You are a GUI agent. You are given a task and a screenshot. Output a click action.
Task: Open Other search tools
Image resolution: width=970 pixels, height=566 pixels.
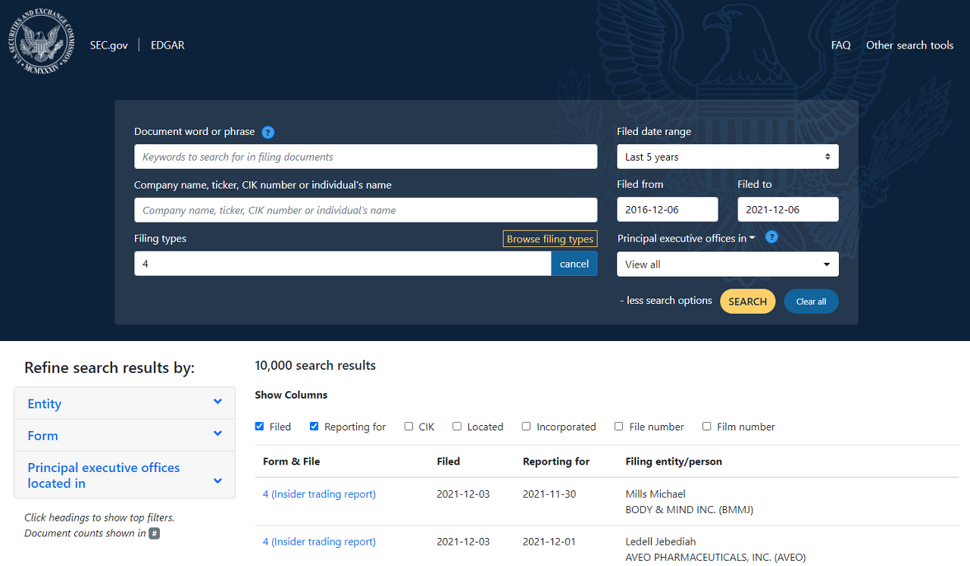click(x=909, y=45)
